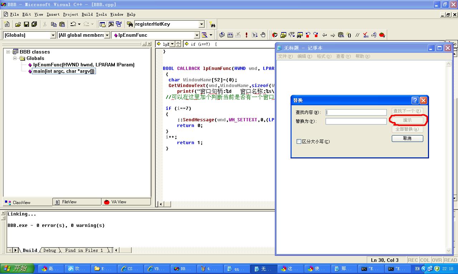Toggle the Output window icon
Image resolution: width=458 pixels, height=274 pixels.
coord(111,24)
